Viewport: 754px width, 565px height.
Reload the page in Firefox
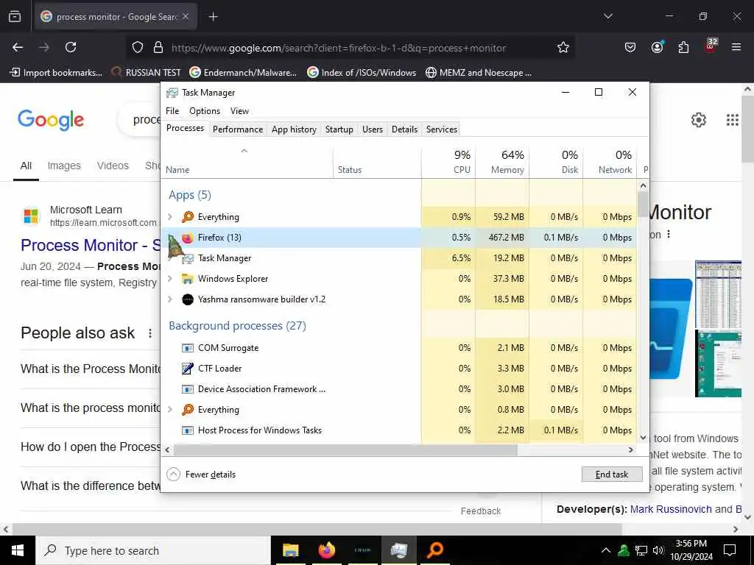click(71, 47)
